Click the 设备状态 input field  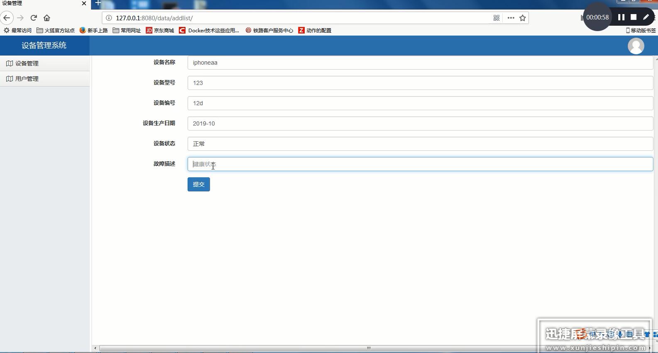point(420,144)
